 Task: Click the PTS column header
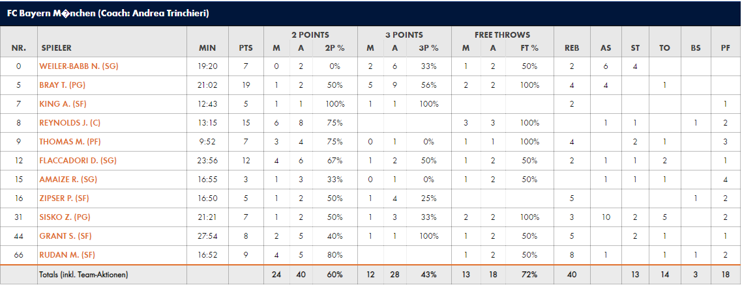click(246, 47)
